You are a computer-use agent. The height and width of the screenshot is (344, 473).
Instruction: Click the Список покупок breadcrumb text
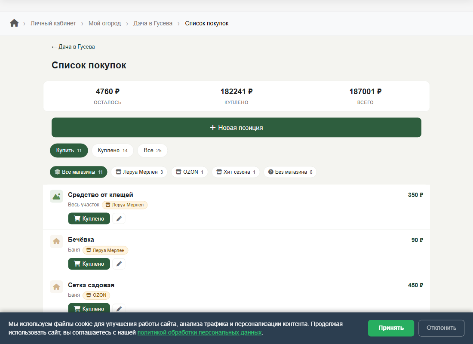pos(207,23)
